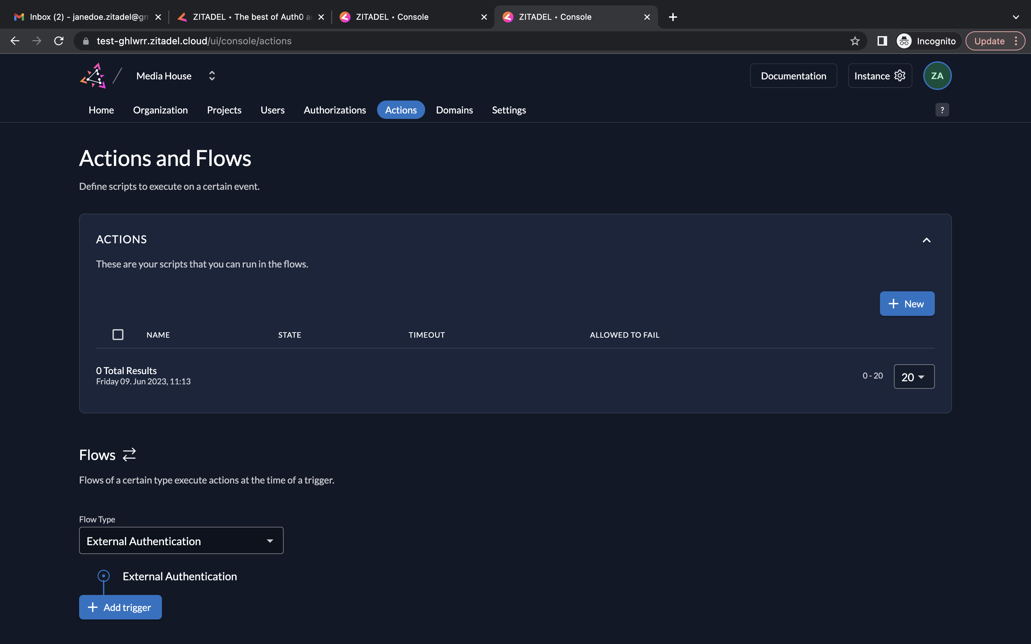
Task: Click the Add trigger button
Action: coord(120,607)
